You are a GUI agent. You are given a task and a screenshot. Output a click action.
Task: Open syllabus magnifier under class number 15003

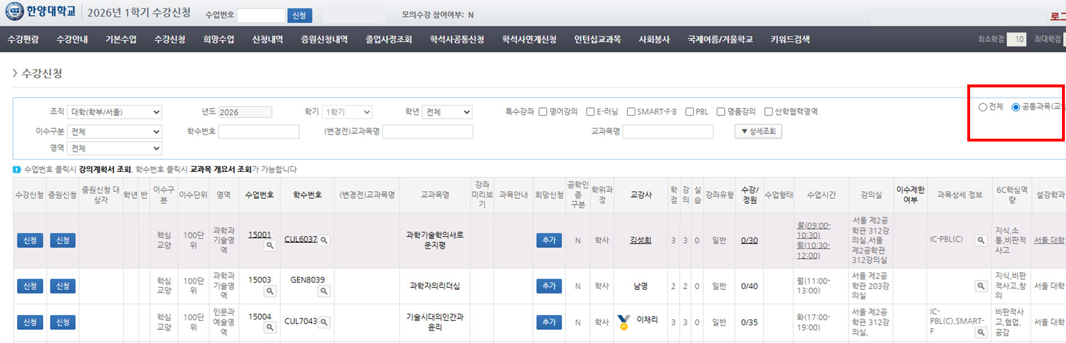pyautogui.click(x=270, y=291)
